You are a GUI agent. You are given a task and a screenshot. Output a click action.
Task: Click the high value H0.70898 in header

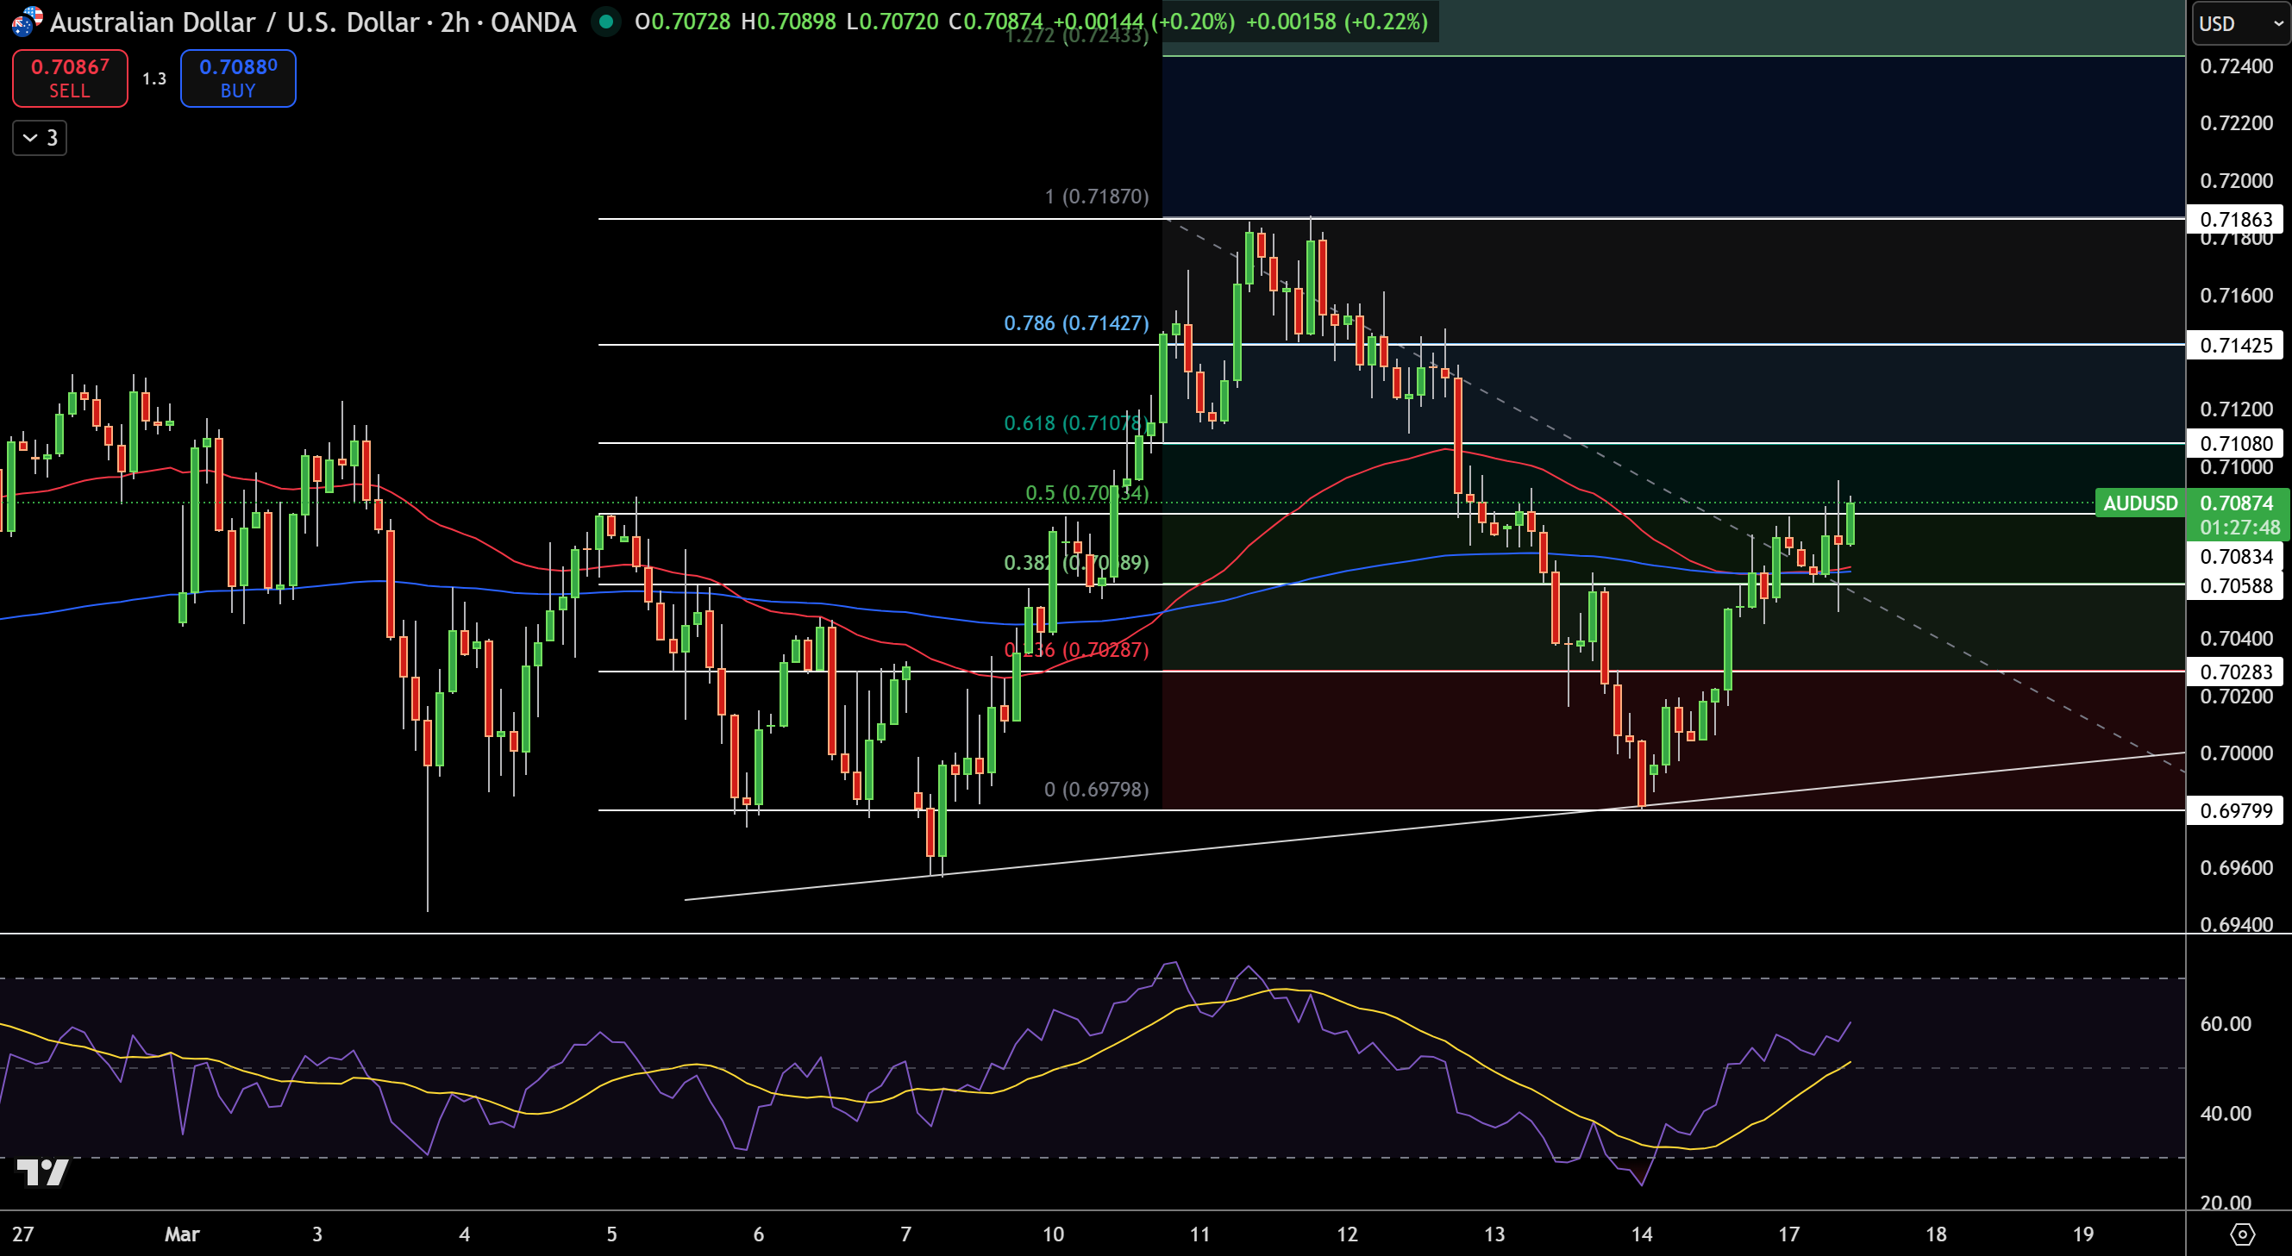788,22
